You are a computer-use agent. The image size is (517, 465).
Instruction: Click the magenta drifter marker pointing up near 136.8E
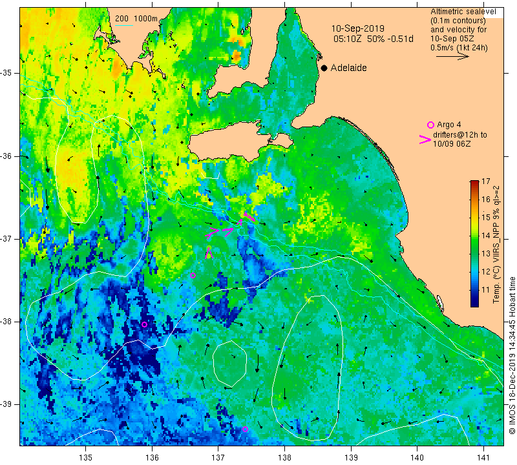click(x=209, y=253)
